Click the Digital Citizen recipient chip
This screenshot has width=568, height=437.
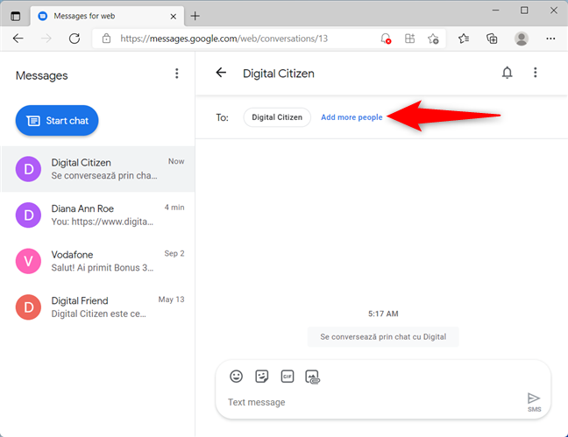[277, 117]
